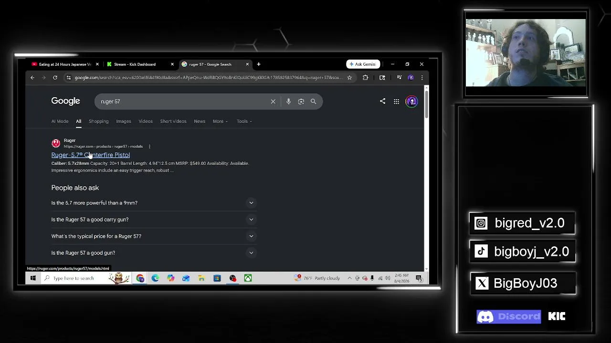Image resolution: width=611 pixels, height=343 pixels.
Task: Open Microsoft Store from the taskbar
Action: click(217, 278)
